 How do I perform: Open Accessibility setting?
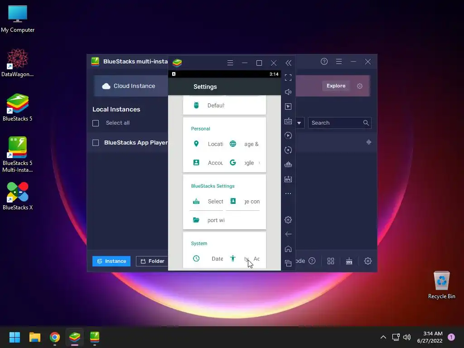(x=244, y=259)
